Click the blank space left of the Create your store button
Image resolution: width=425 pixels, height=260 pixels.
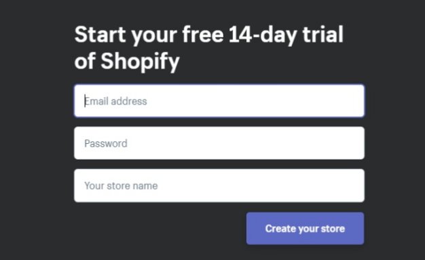point(160,228)
